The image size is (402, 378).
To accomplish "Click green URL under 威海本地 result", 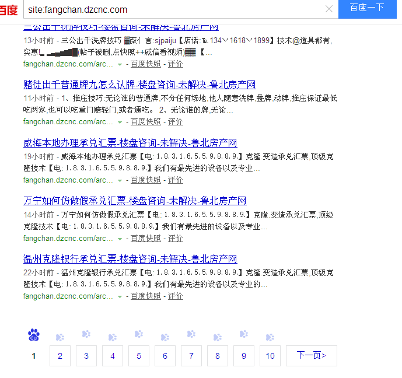I will [68, 180].
